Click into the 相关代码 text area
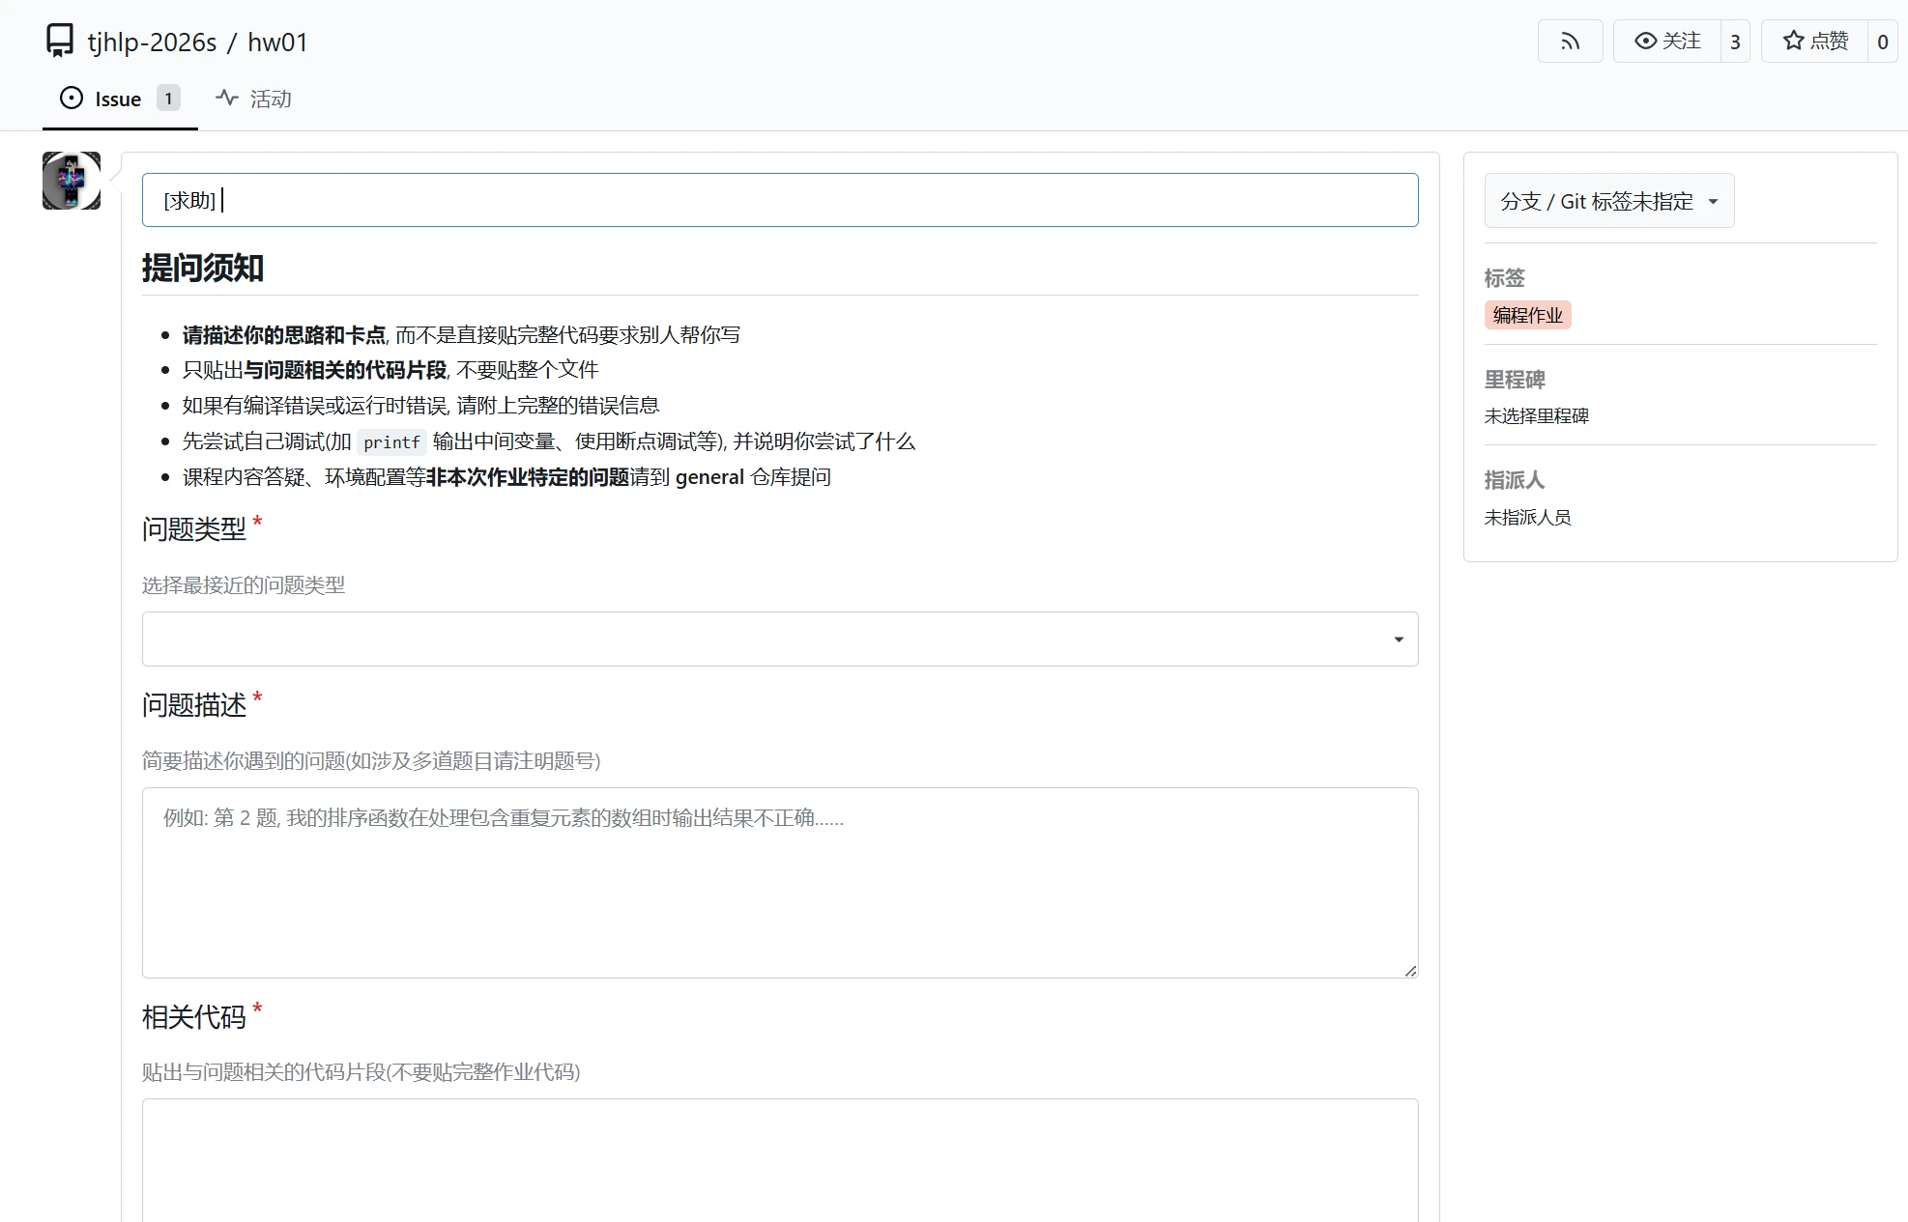 pos(780,1160)
